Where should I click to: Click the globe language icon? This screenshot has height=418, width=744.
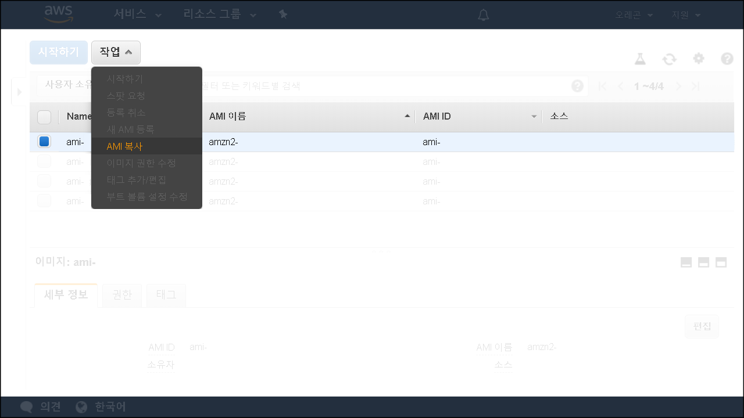point(82,407)
